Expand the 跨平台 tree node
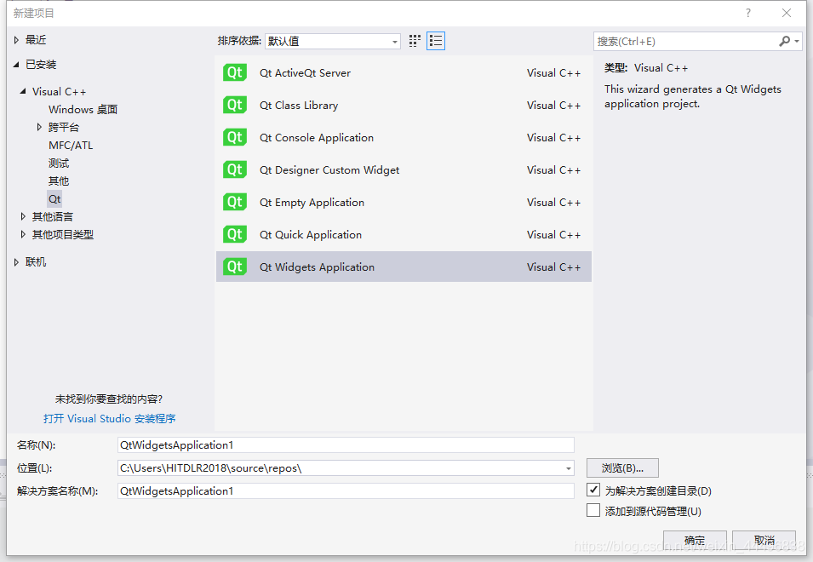The width and height of the screenshot is (813, 562). (39, 127)
